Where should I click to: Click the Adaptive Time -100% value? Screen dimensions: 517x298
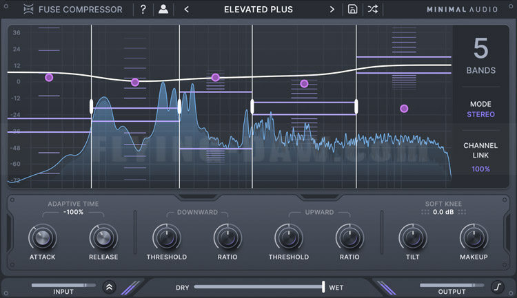click(x=73, y=213)
